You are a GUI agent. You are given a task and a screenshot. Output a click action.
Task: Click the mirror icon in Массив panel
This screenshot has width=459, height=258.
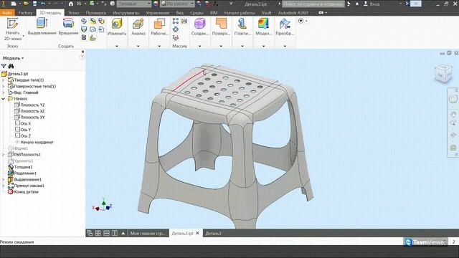point(184,21)
